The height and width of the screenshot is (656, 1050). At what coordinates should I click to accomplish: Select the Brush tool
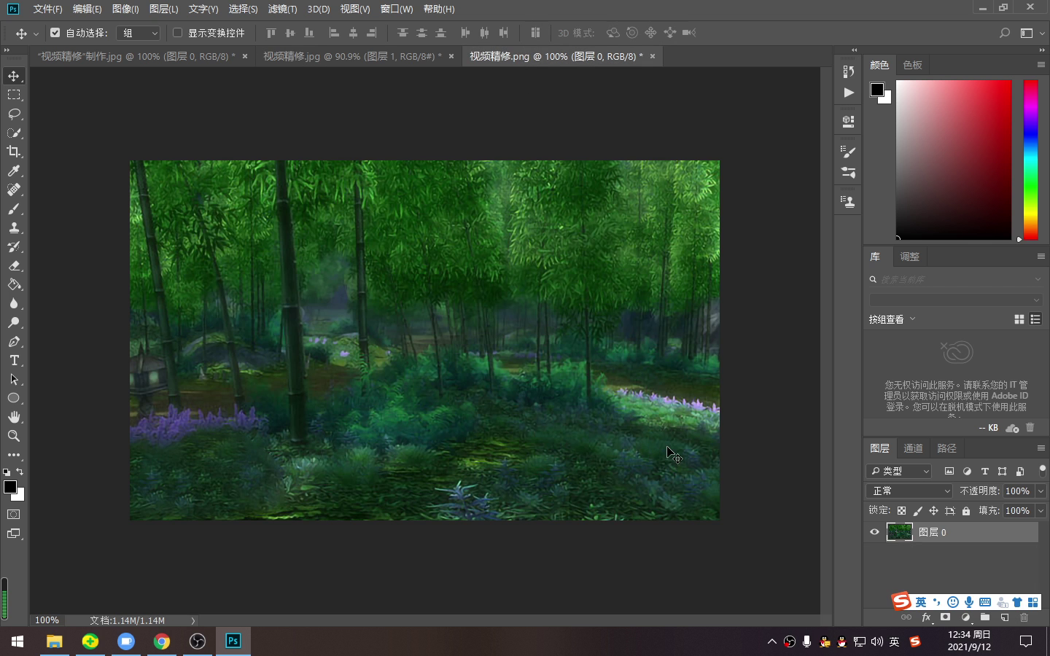(14, 208)
